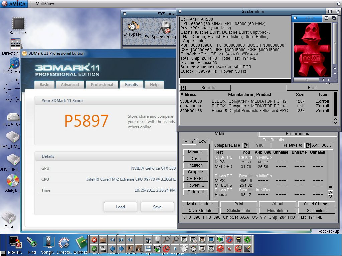Run the Drive test in SysSpeed
The height and width of the screenshot is (256, 342).
point(195,158)
